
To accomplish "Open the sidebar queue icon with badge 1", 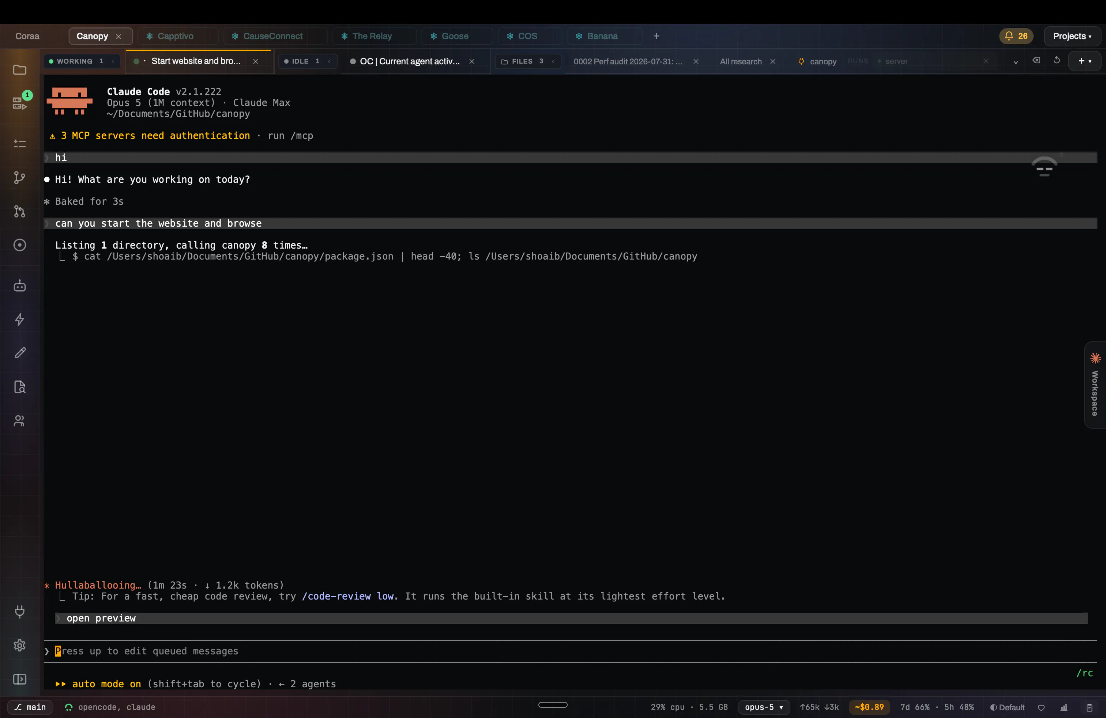I will [x=19, y=103].
